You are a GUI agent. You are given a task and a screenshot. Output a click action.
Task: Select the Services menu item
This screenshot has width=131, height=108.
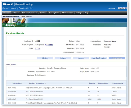(x=43, y=13)
